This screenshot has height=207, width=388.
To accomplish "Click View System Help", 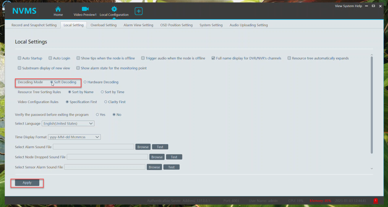I will [348, 6].
